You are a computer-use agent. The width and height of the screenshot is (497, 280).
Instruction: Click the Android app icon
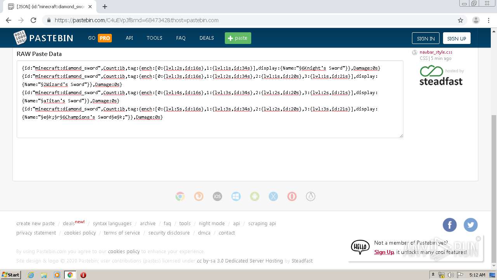tap(255, 196)
